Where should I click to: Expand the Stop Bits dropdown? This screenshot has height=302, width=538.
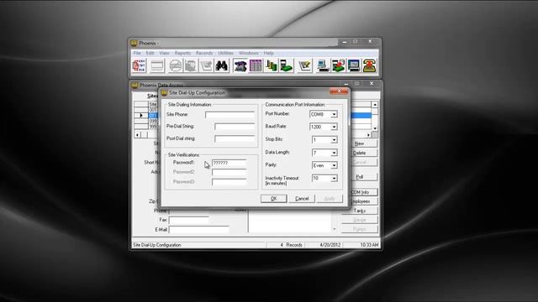(x=334, y=140)
